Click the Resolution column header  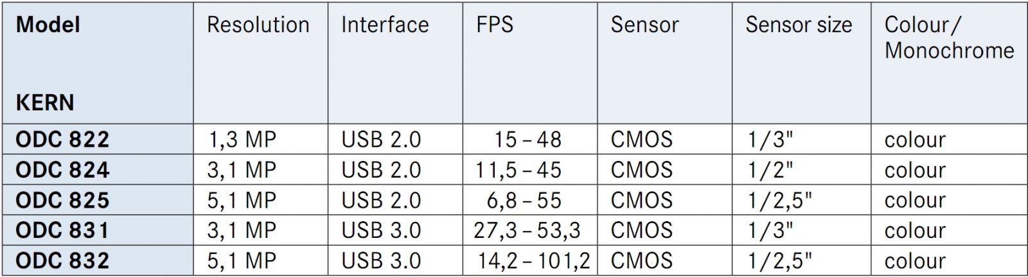(258, 25)
